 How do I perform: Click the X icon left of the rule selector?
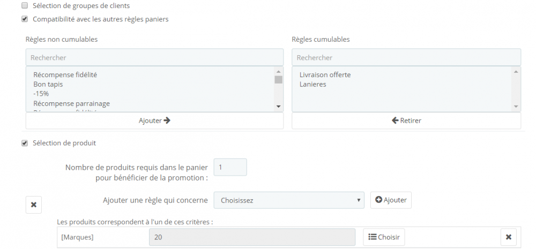point(33,205)
